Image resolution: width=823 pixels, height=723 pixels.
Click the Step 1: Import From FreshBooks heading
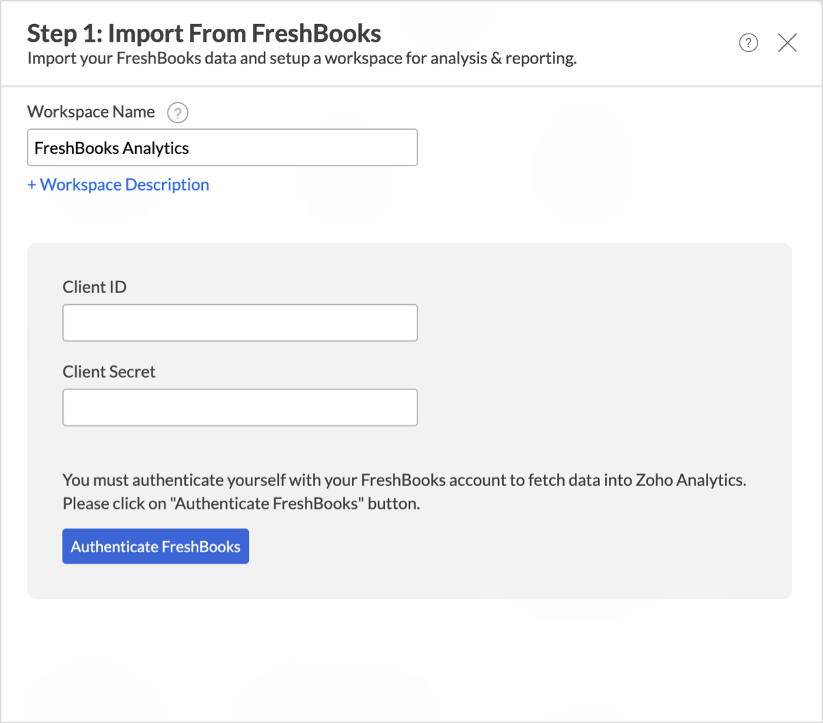(204, 33)
